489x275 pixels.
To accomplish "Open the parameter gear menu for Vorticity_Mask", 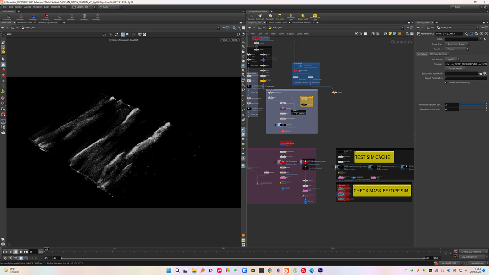I will pyautogui.click(x=466, y=33).
